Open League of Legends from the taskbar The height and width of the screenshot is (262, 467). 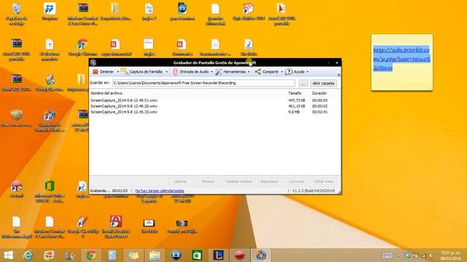click(x=218, y=255)
